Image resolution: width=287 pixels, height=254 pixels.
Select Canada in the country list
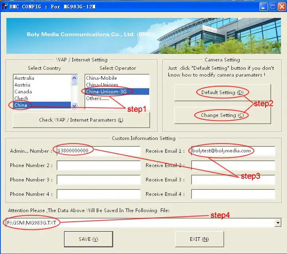42,92
